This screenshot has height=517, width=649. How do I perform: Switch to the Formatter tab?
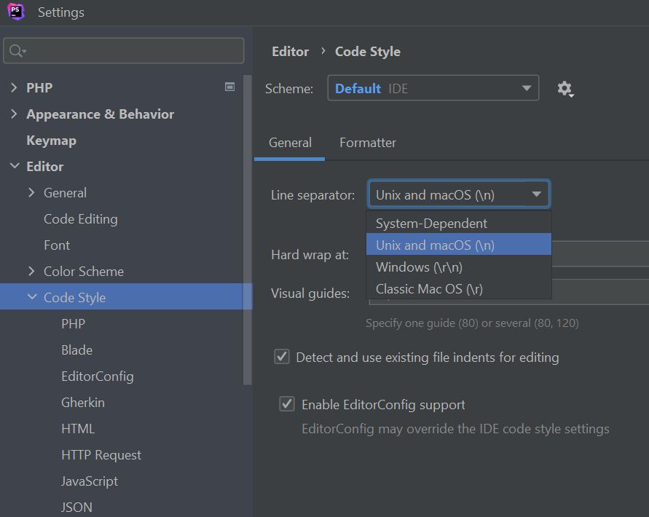pos(368,143)
